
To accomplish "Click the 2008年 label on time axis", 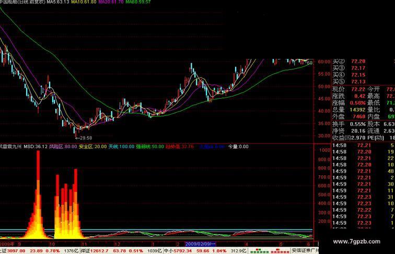I will point(7,244).
